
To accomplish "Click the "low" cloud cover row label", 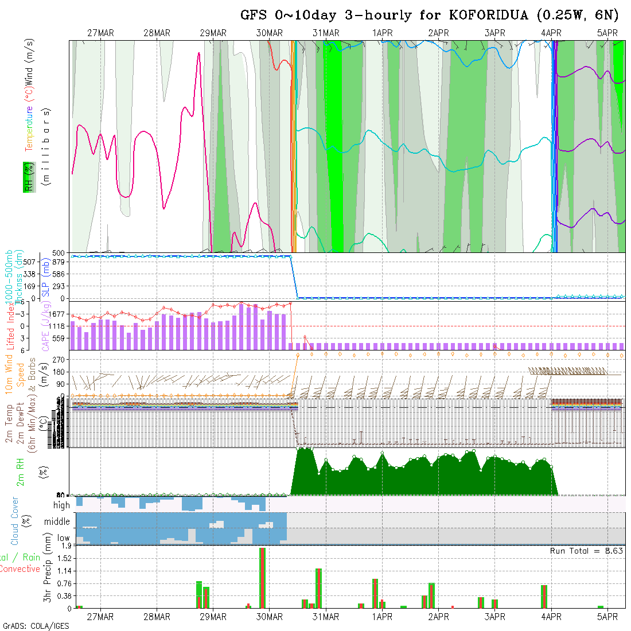I will (x=63, y=539).
